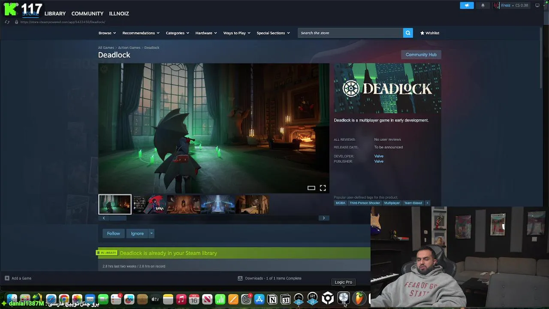Screen dimensions: 549x309
Task: Expand the Ways to Play dropdown
Action: [237, 33]
